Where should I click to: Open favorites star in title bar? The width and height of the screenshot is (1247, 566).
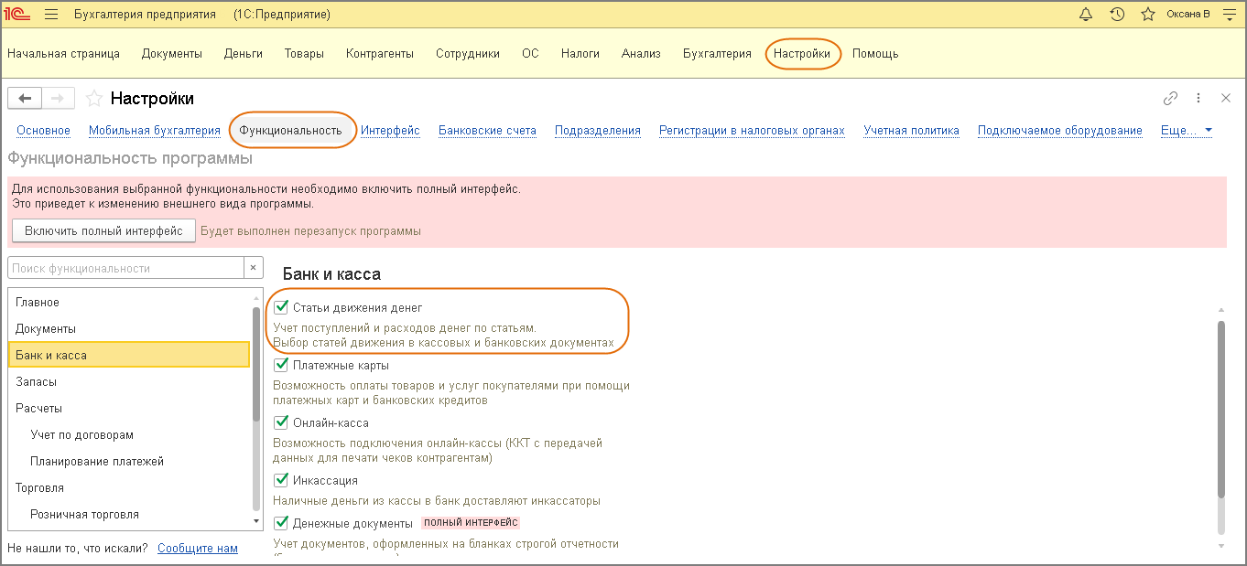(x=1147, y=15)
